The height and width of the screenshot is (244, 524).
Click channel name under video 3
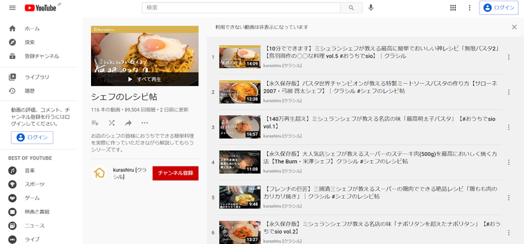coord(283,136)
